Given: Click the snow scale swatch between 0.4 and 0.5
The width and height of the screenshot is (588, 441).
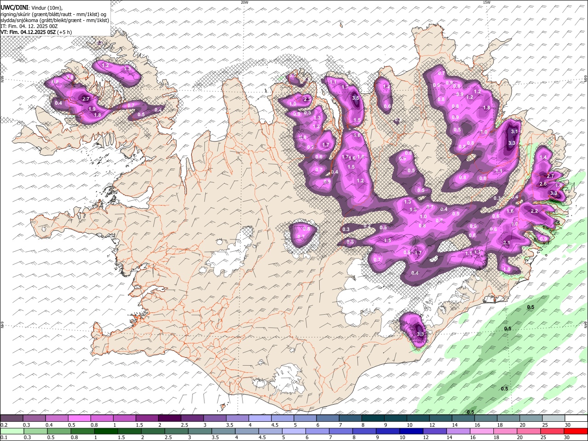Looking at the screenshot, I should (x=57, y=418).
